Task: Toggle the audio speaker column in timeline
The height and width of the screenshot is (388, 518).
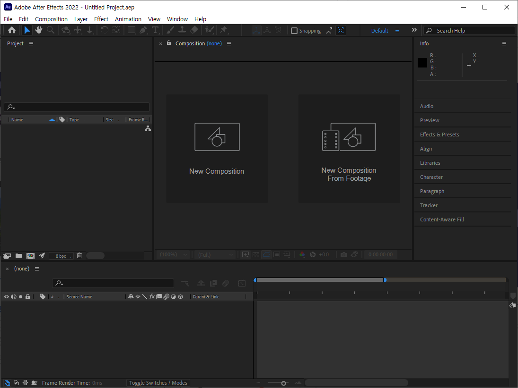Action: tap(14, 297)
